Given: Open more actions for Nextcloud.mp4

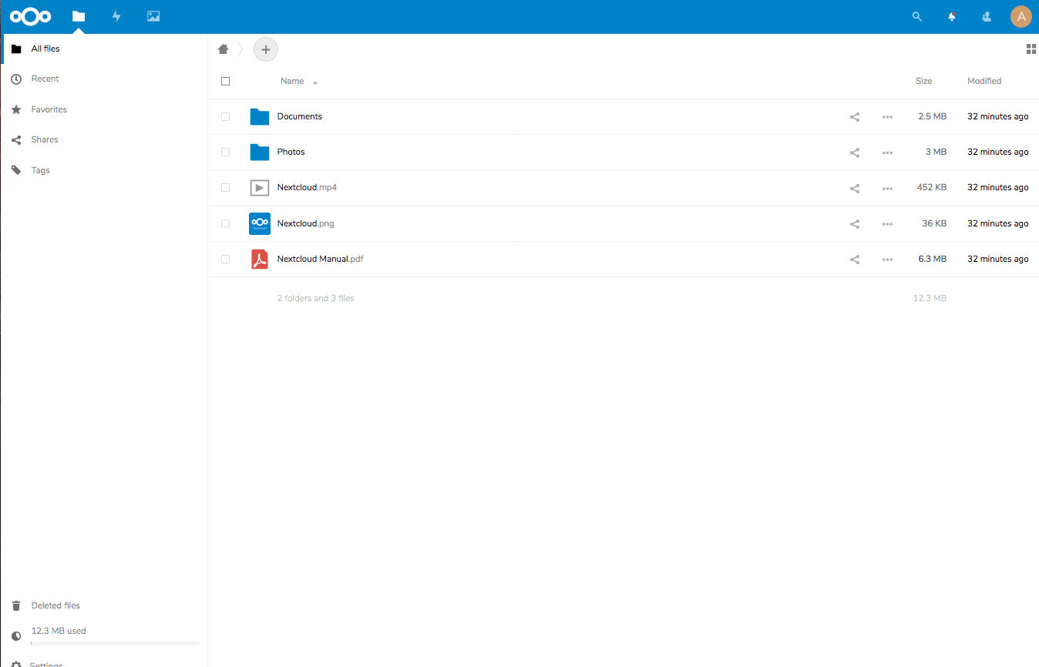Looking at the screenshot, I should (887, 188).
